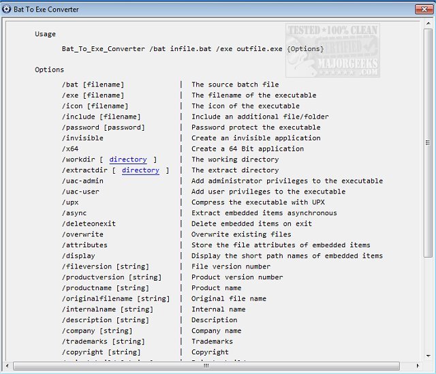Image resolution: width=436 pixels, height=374 pixels.
Task: Open the directory link beside /extractdir
Action: [141, 170]
